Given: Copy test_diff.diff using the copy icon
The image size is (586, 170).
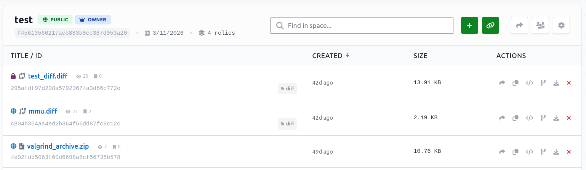Looking at the screenshot, I should [516, 83].
